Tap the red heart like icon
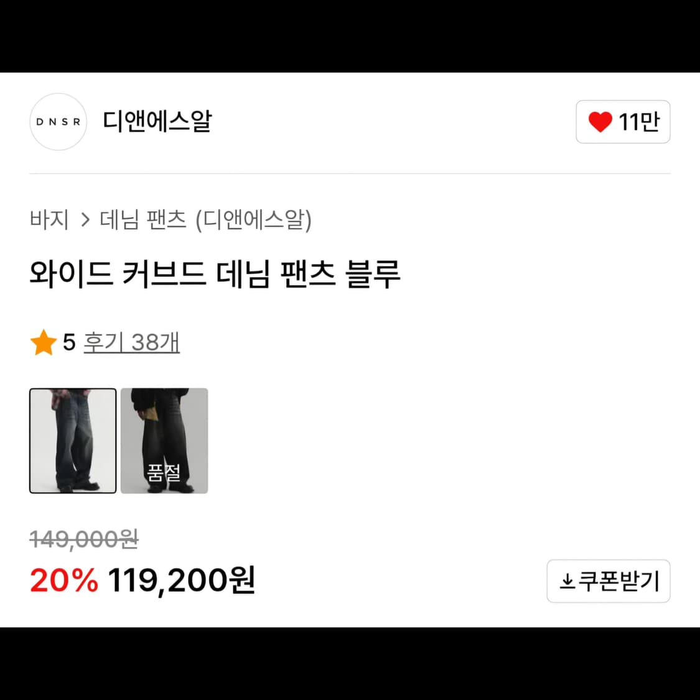 (600, 122)
